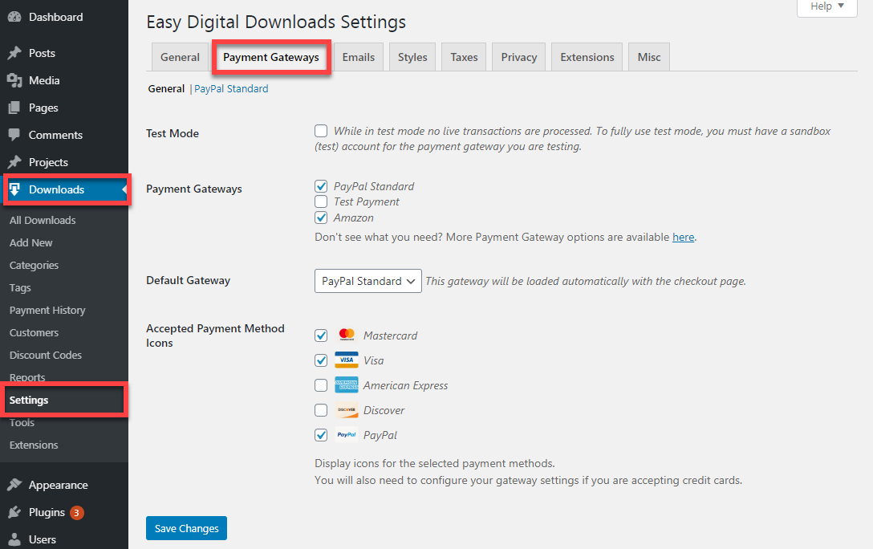
Task: Uncheck the Mastercard icon checkbox
Action: click(321, 335)
